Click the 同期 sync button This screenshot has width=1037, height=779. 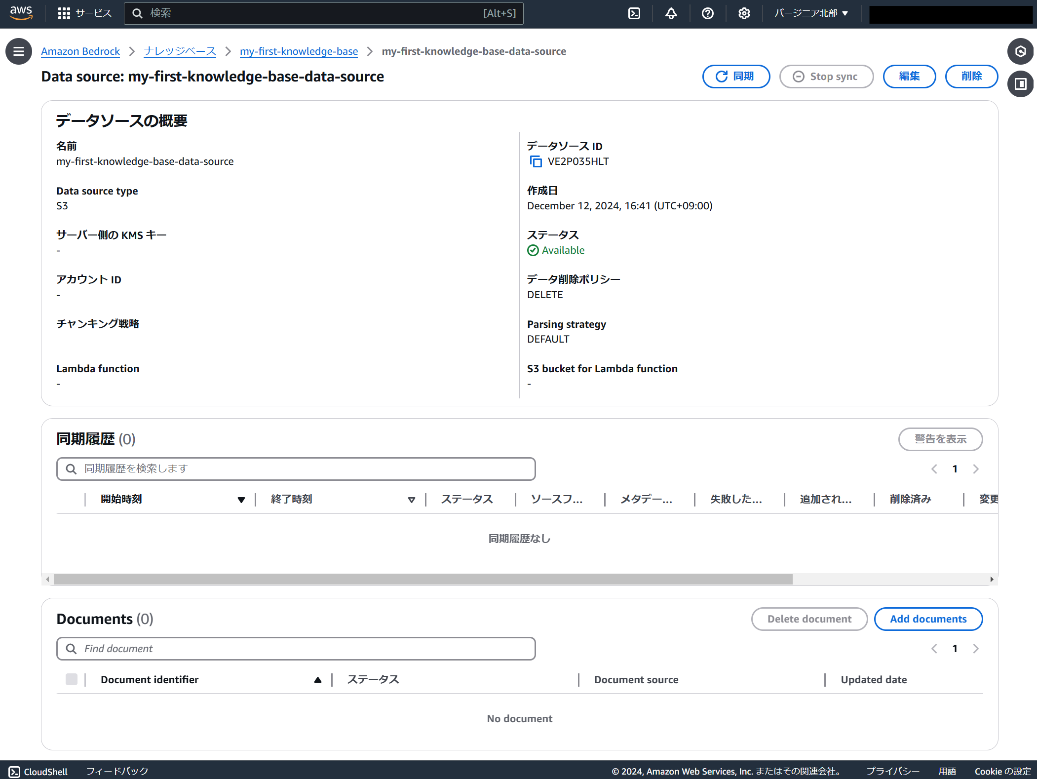[735, 77]
